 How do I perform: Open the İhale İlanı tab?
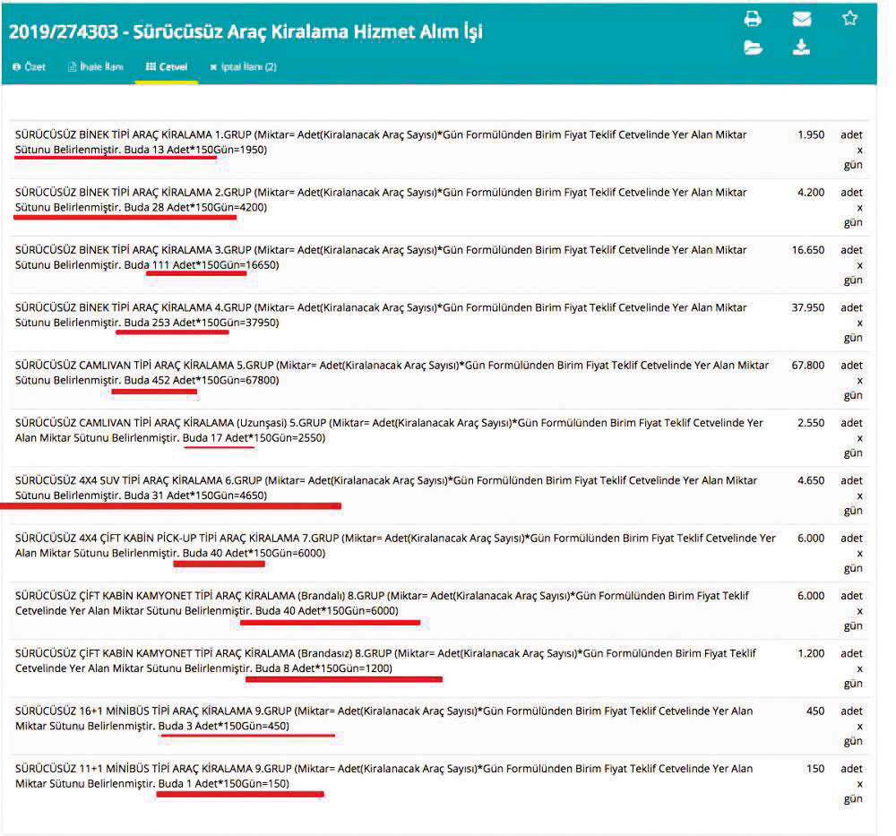coord(96,67)
